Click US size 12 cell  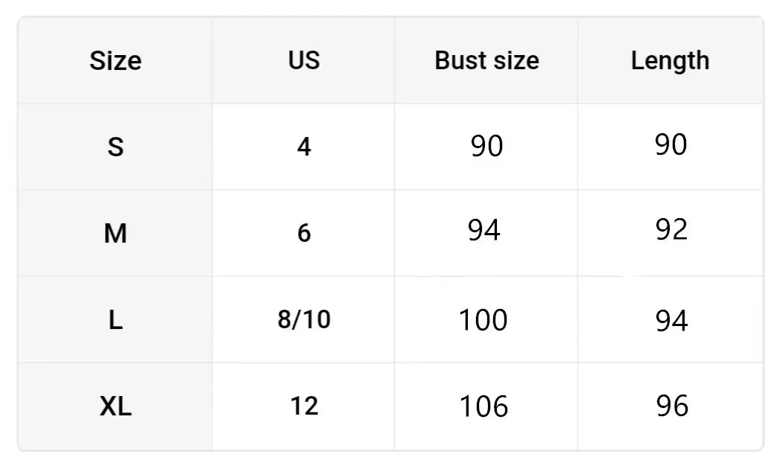point(304,406)
